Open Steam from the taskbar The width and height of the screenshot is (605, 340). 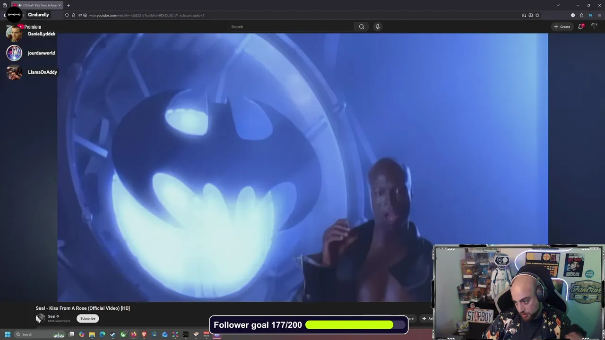(112, 334)
